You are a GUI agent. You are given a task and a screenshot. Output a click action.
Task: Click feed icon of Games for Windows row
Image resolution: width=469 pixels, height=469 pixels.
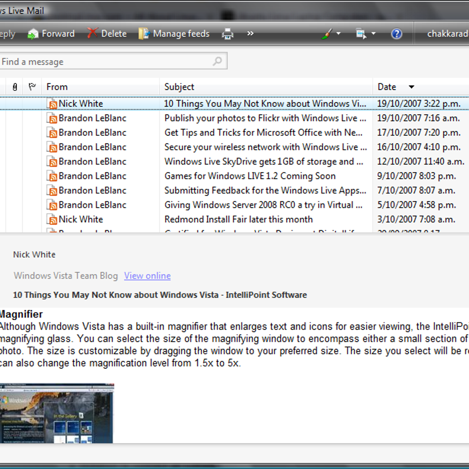[x=52, y=176]
